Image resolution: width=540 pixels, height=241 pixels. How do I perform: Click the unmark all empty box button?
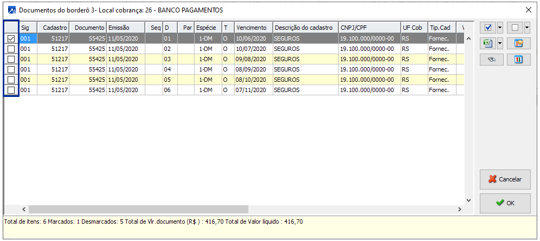point(515,28)
